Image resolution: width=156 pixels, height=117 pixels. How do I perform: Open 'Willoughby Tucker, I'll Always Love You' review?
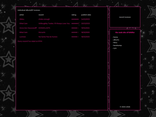[x=54, y=23]
